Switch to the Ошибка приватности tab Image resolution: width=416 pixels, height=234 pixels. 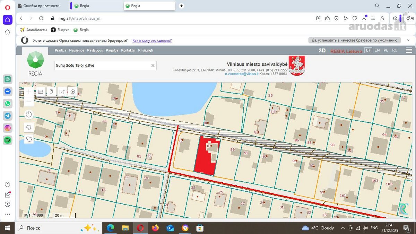pos(41,6)
